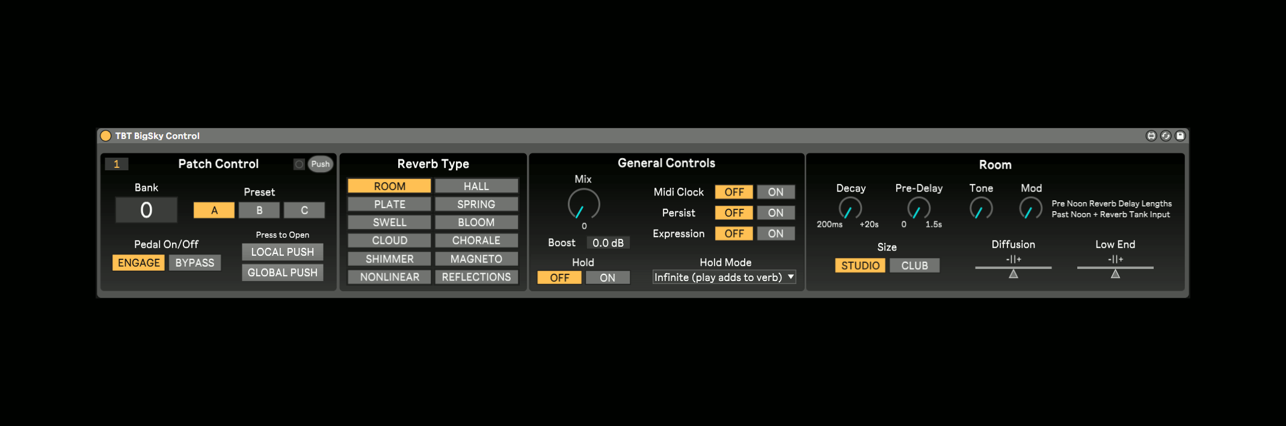1286x426 pixels.
Task: Toggle the small square next to Push
Action: (x=299, y=164)
